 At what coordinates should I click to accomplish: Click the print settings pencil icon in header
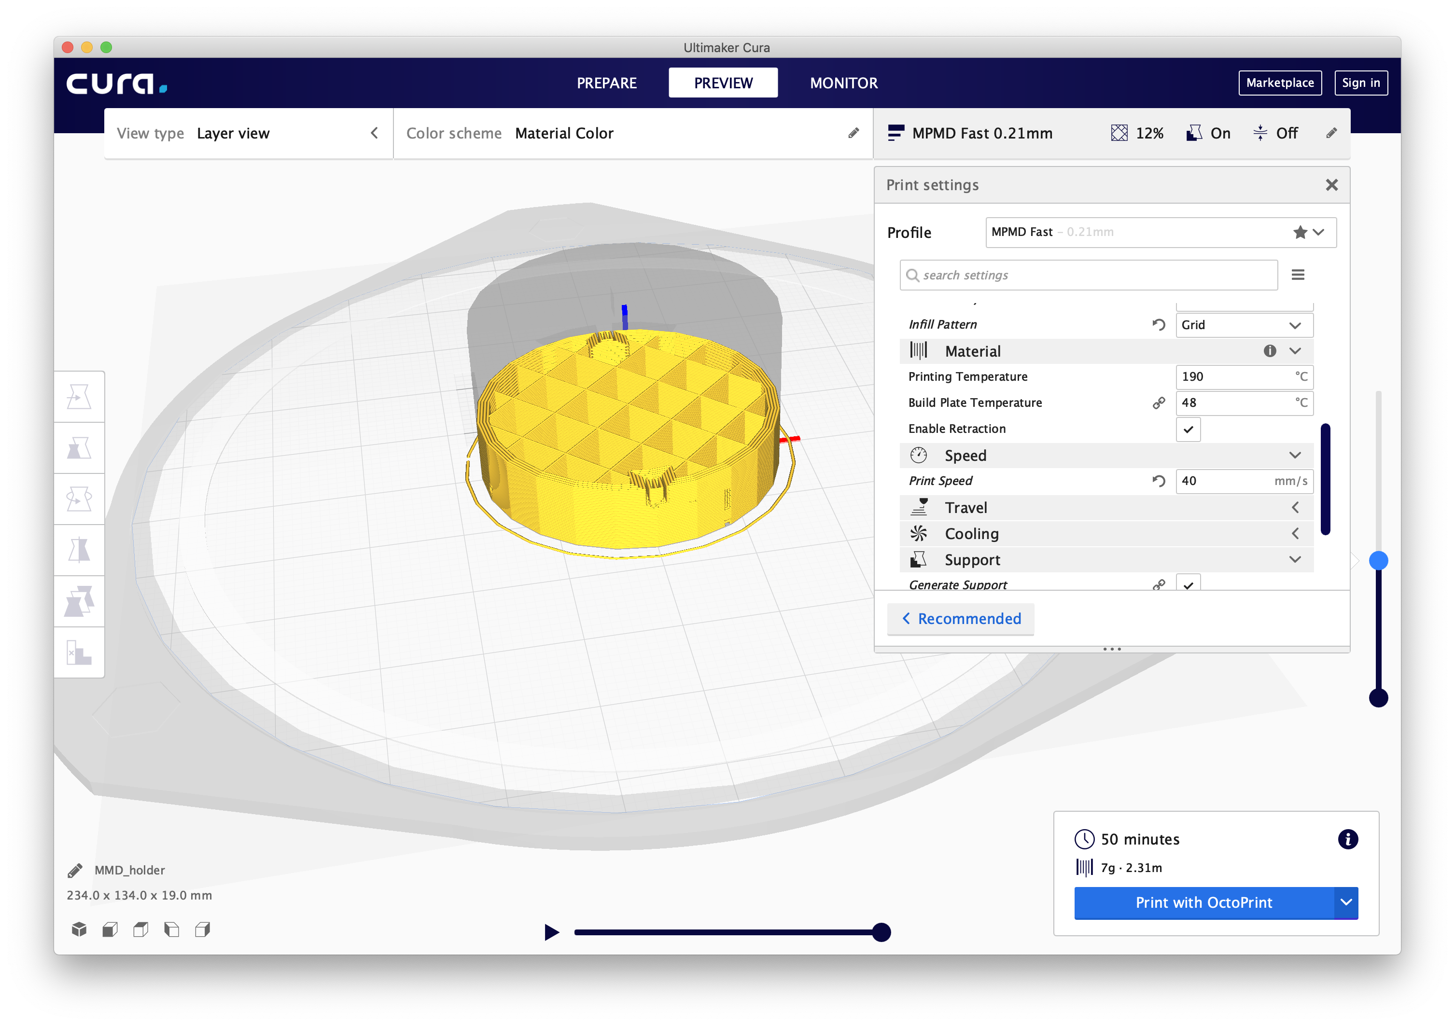click(x=1331, y=133)
